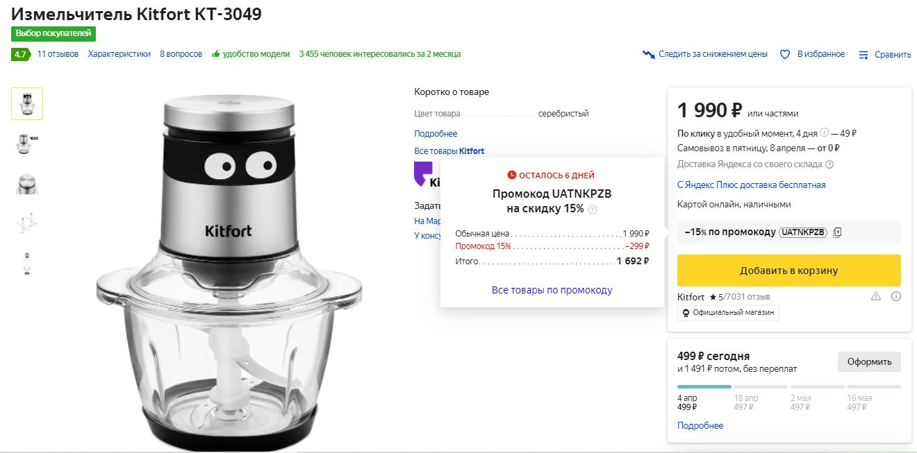
Task: Click the 'Оформить' installment button
Action: [869, 361]
